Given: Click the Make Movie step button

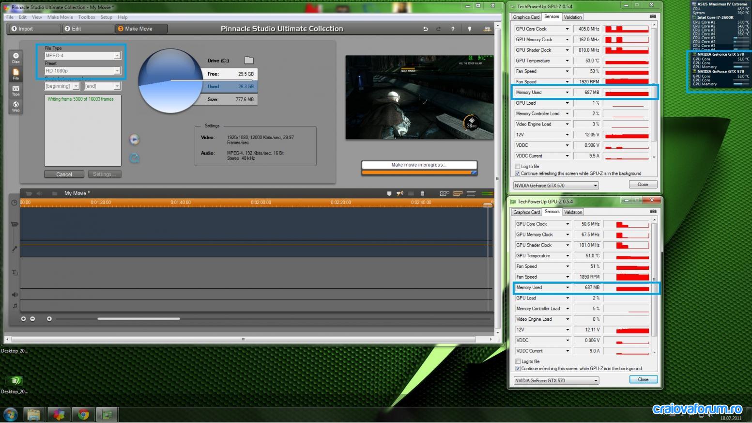Looking at the screenshot, I should [141, 29].
